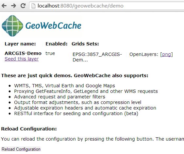Click the GeoWebCache globe logo

pos(12,26)
